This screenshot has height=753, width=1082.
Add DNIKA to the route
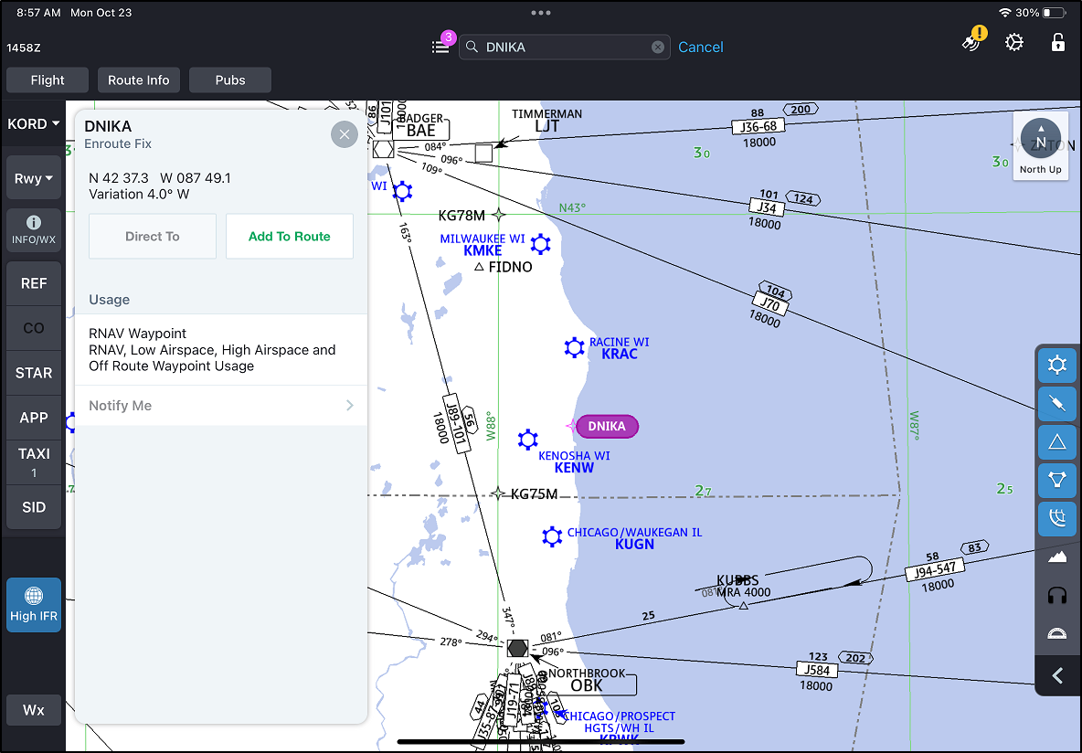pyautogui.click(x=289, y=236)
